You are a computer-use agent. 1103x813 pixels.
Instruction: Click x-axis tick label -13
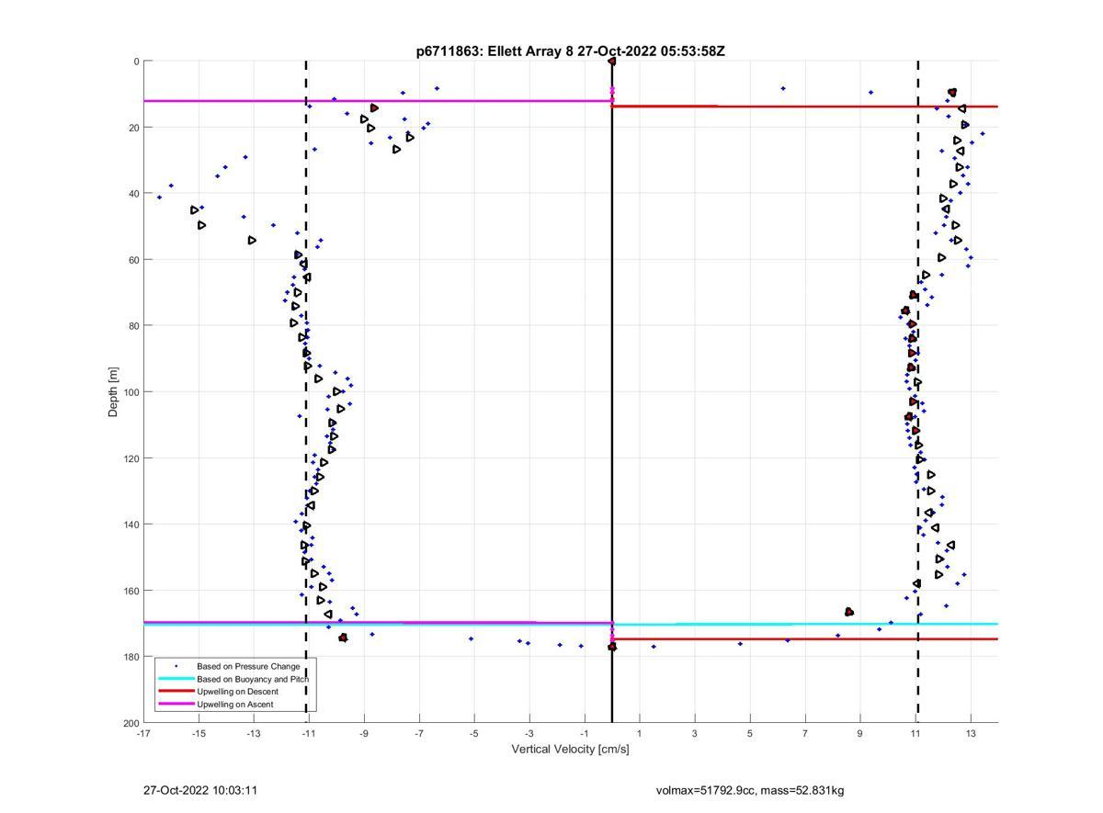pyautogui.click(x=254, y=732)
